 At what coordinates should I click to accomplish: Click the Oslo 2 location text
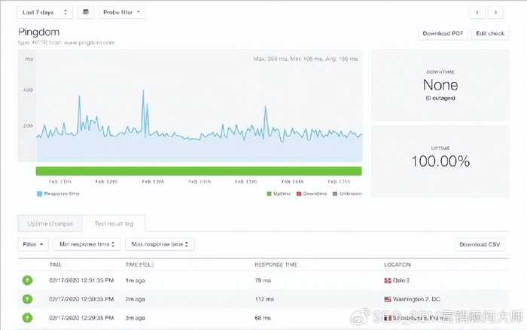pos(401,280)
